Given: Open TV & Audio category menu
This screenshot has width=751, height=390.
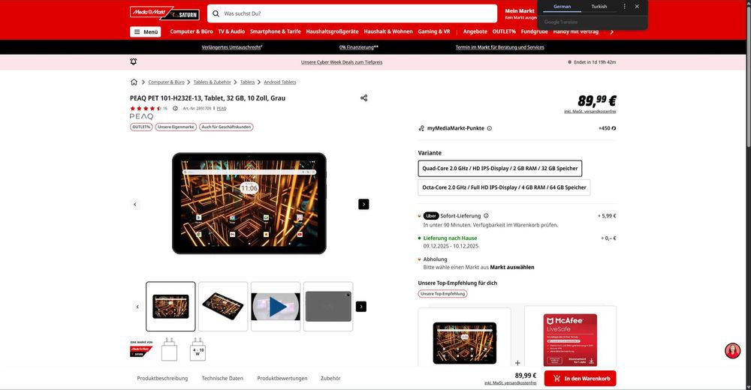Looking at the screenshot, I should [231, 31].
